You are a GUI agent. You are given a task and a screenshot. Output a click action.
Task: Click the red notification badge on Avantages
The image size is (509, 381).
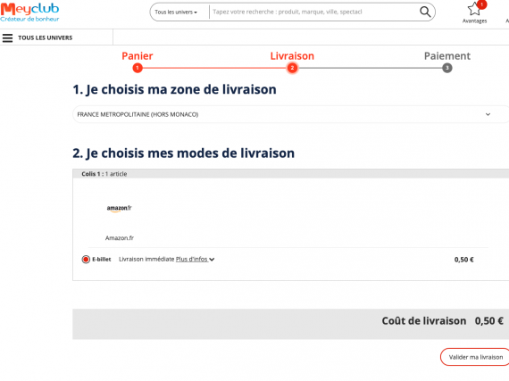pos(482,4)
